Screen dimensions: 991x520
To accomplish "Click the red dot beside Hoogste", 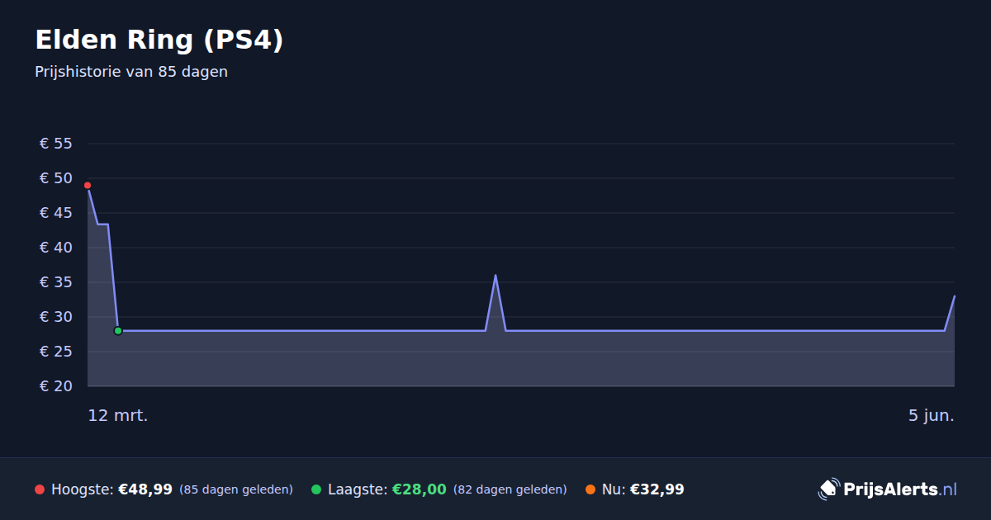I will pos(40,489).
